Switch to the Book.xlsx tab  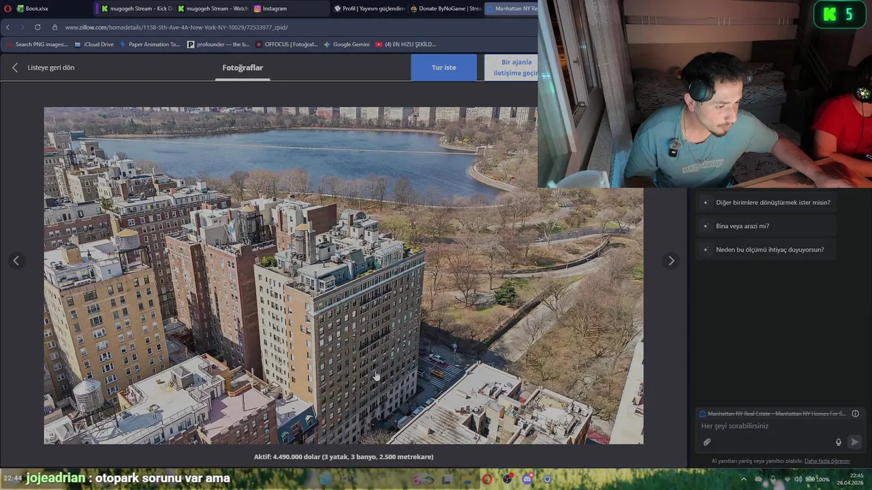pyautogui.click(x=54, y=8)
